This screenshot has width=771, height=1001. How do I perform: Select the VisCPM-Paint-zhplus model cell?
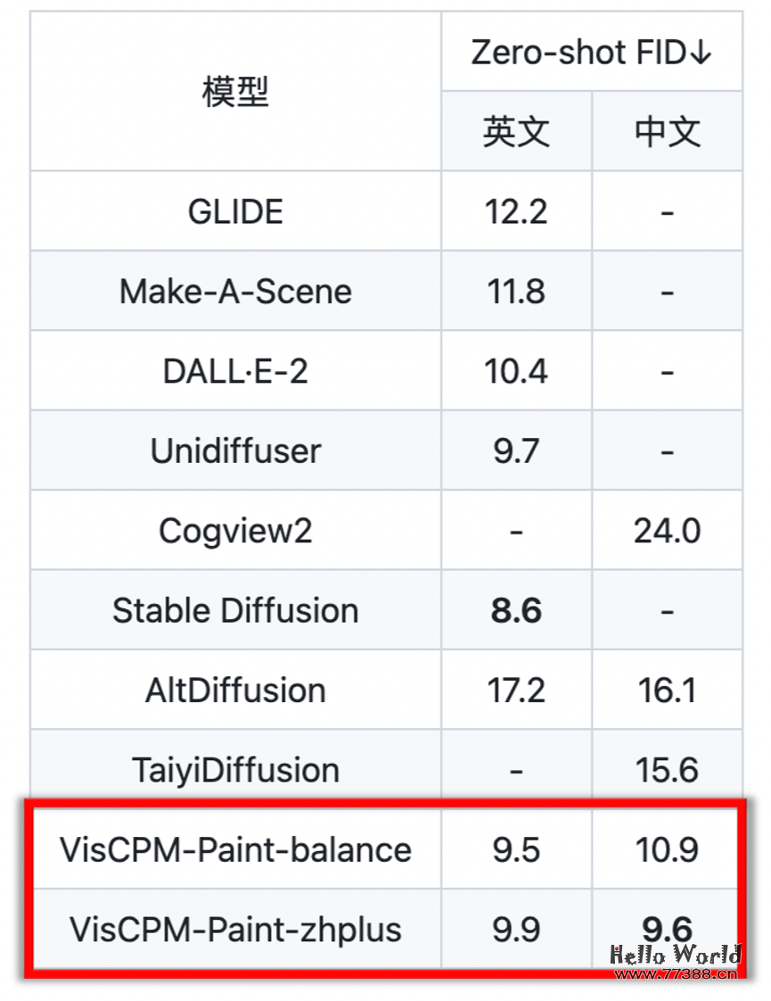pos(235,930)
